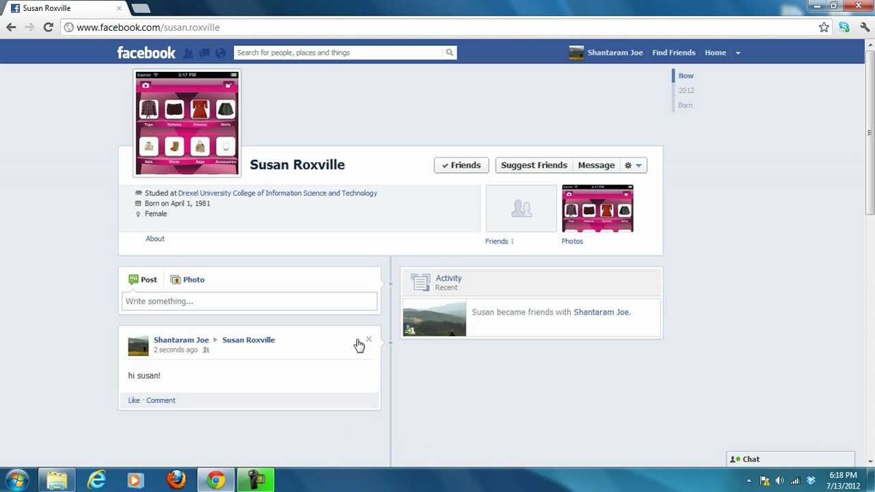The height and width of the screenshot is (492, 875).
Task: Click Susan's profile picture
Action: point(187,123)
